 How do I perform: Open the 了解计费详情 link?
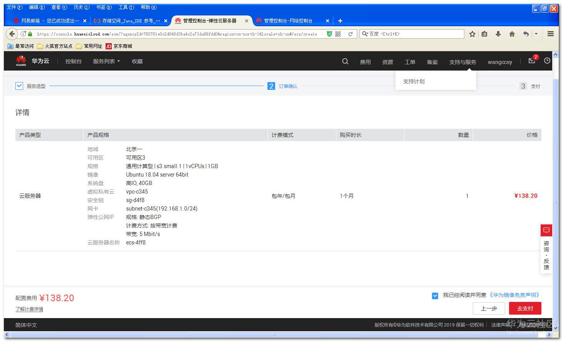29,309
